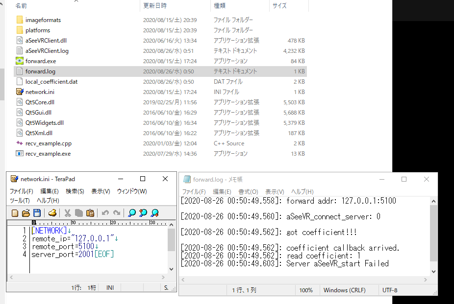Click the Print icon in TeraPad toolbar
This screenshot has width=454, height=304.
click(x=52, y=213)
